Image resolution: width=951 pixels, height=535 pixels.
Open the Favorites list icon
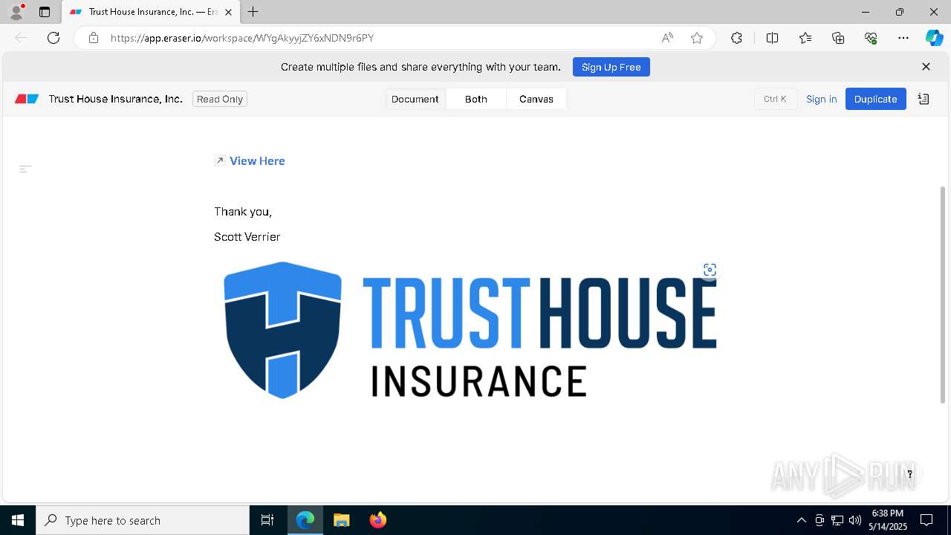805,38
